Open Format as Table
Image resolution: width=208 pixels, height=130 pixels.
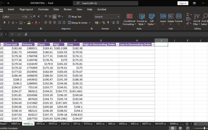pyautogui.click(x=142, y=20)
